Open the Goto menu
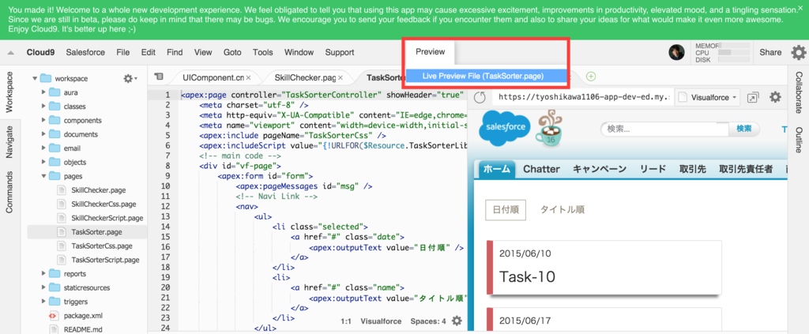 pos(232,53)
